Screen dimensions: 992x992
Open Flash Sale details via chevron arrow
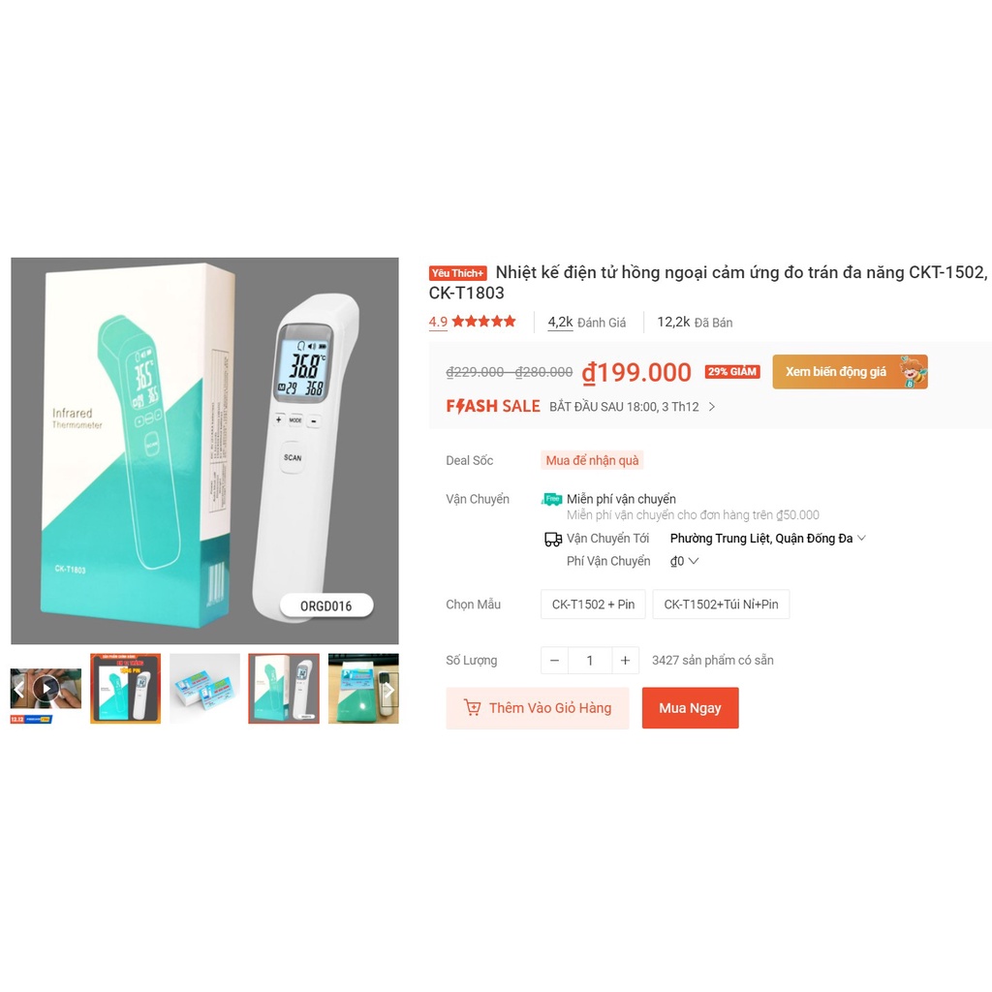(712, 407)
